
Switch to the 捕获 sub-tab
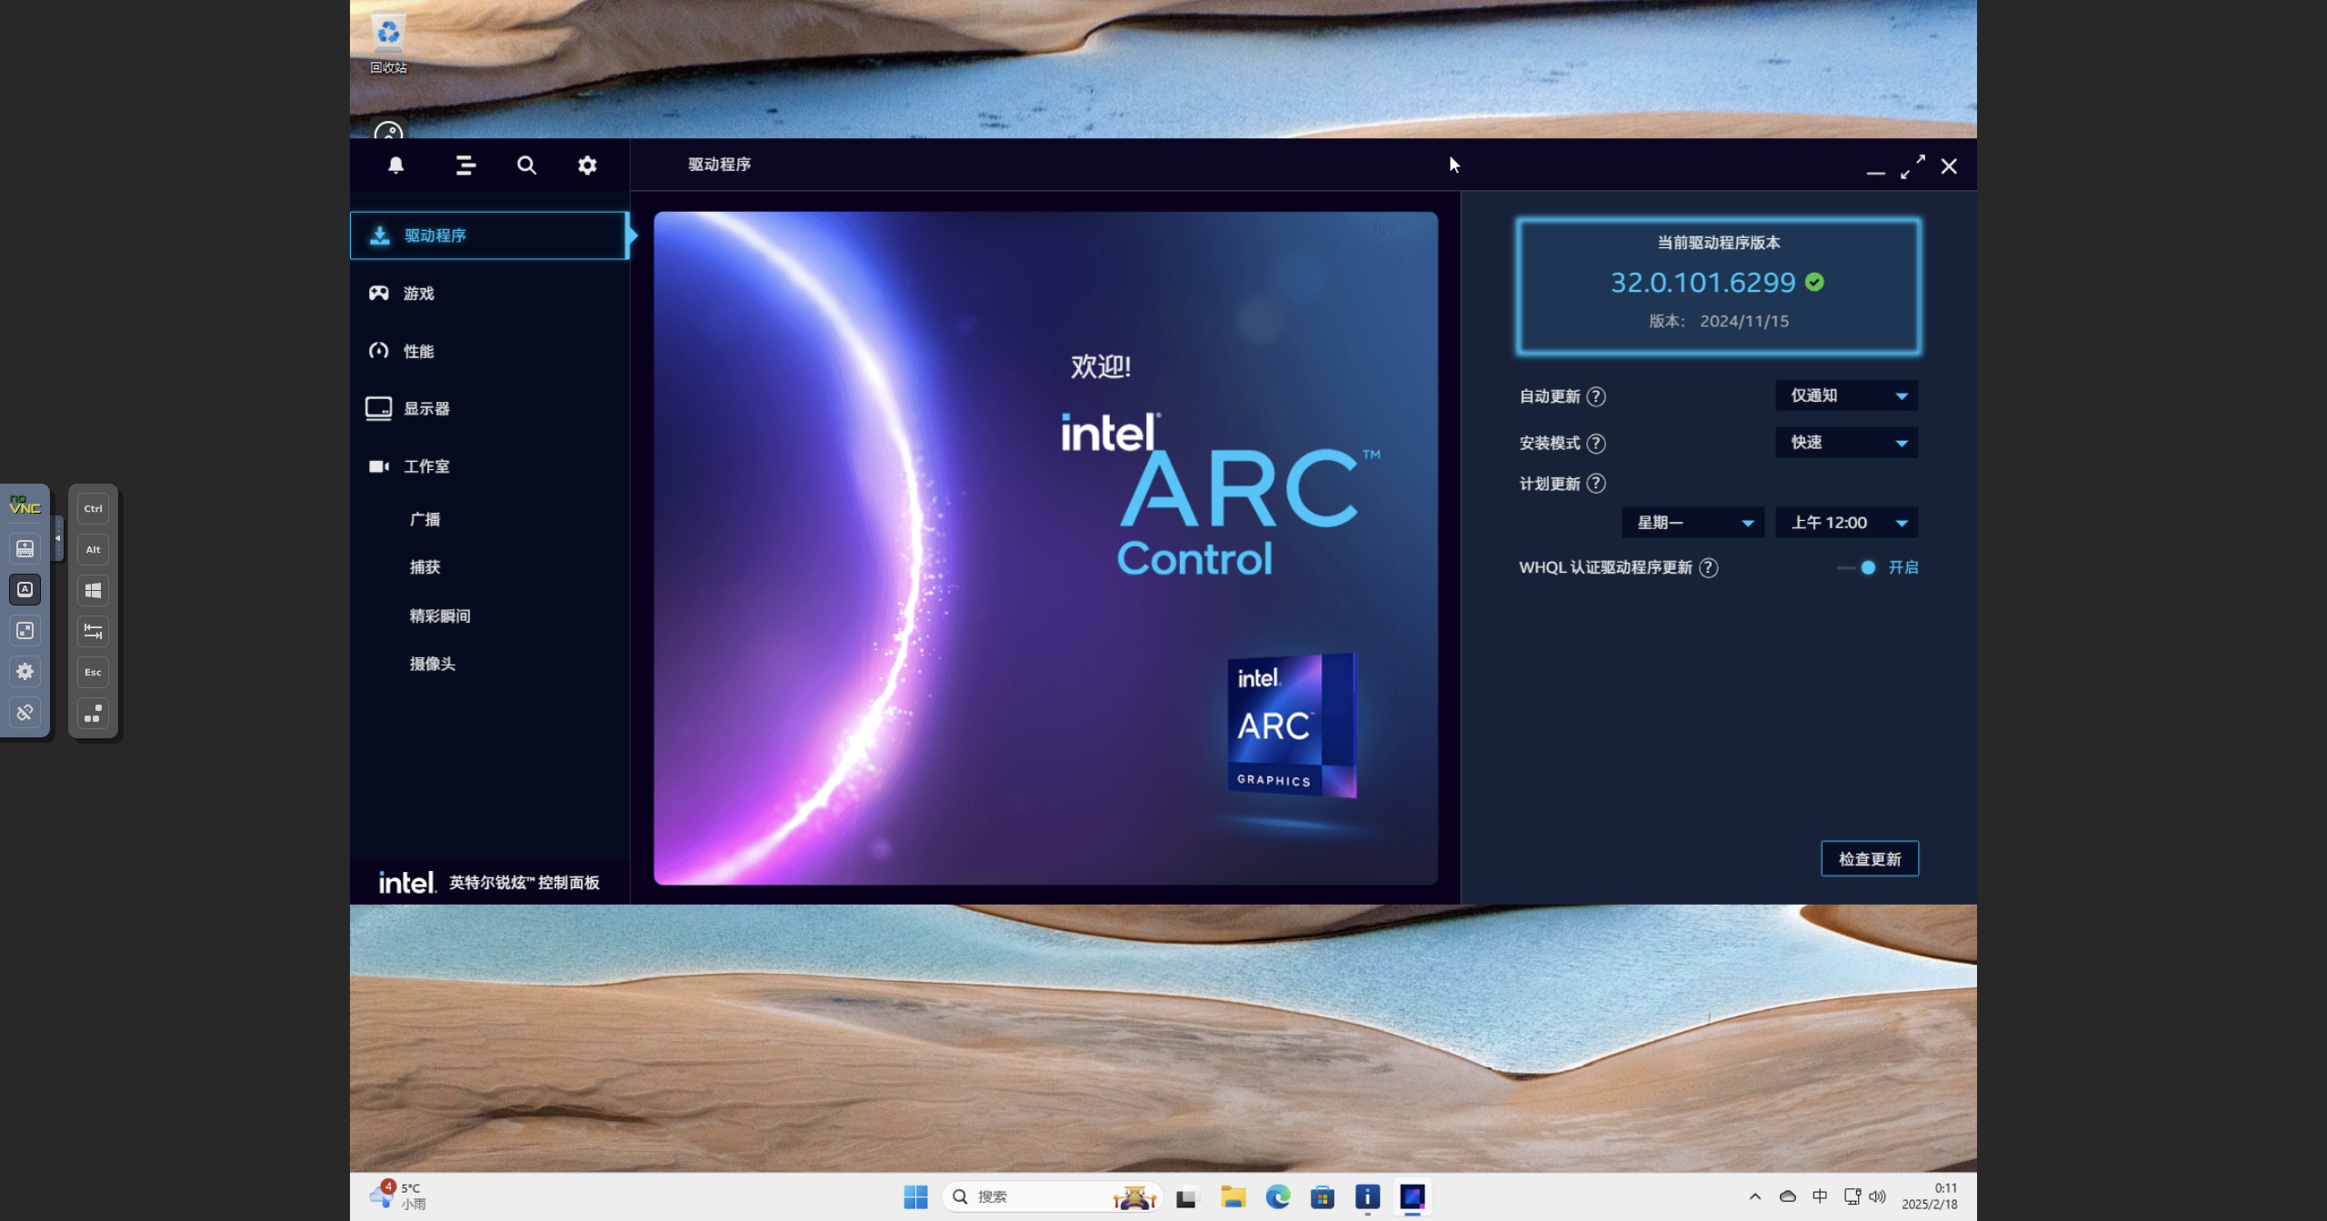(424, 566)
